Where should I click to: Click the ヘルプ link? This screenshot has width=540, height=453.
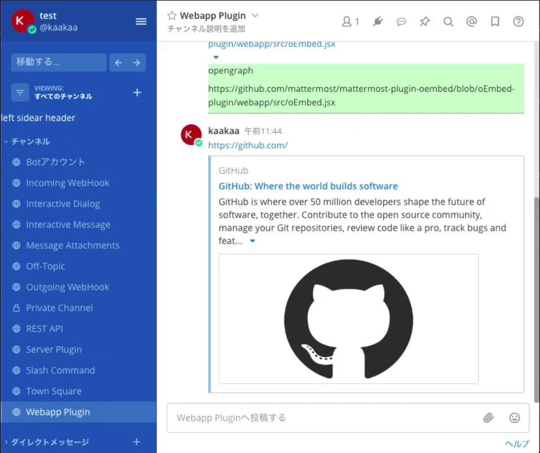517,443
